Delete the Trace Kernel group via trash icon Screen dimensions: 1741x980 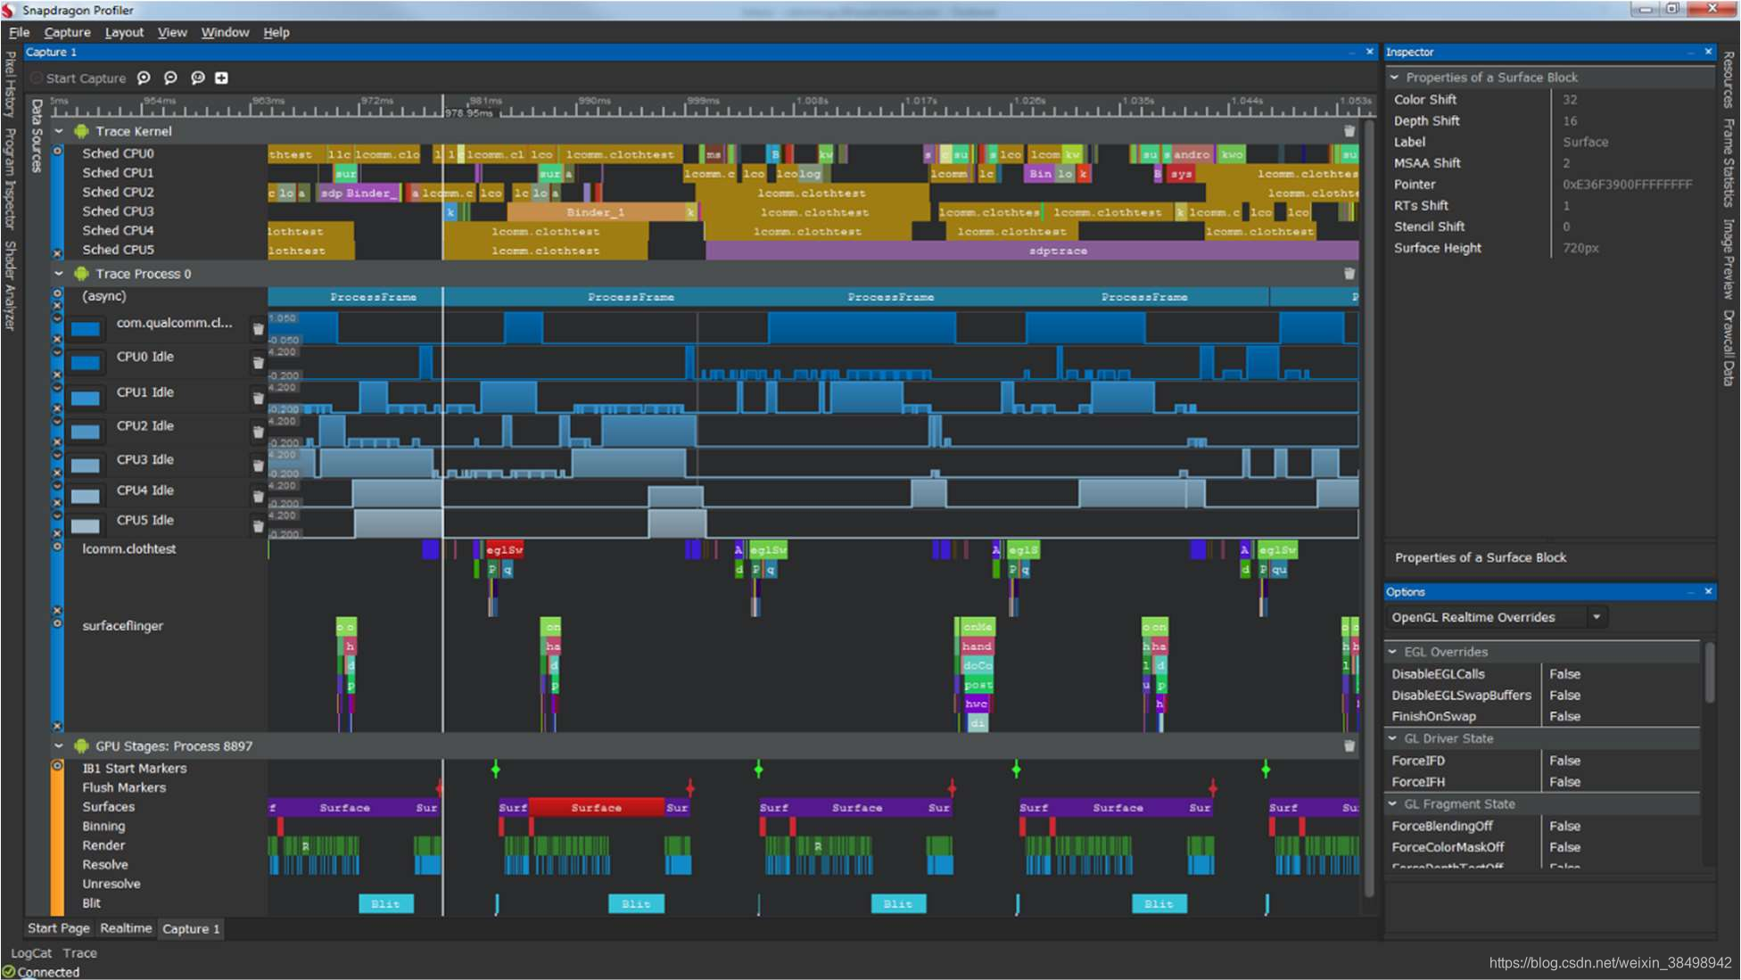[x=1349, y=131]
